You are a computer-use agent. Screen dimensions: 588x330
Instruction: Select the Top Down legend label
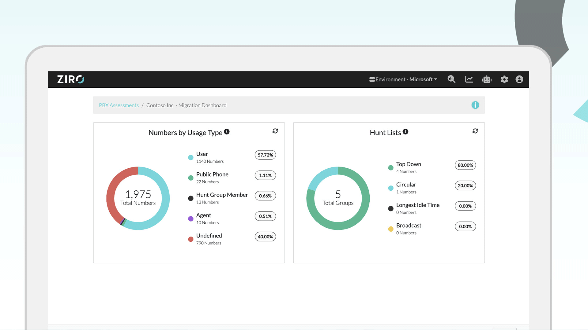point(409,164)
